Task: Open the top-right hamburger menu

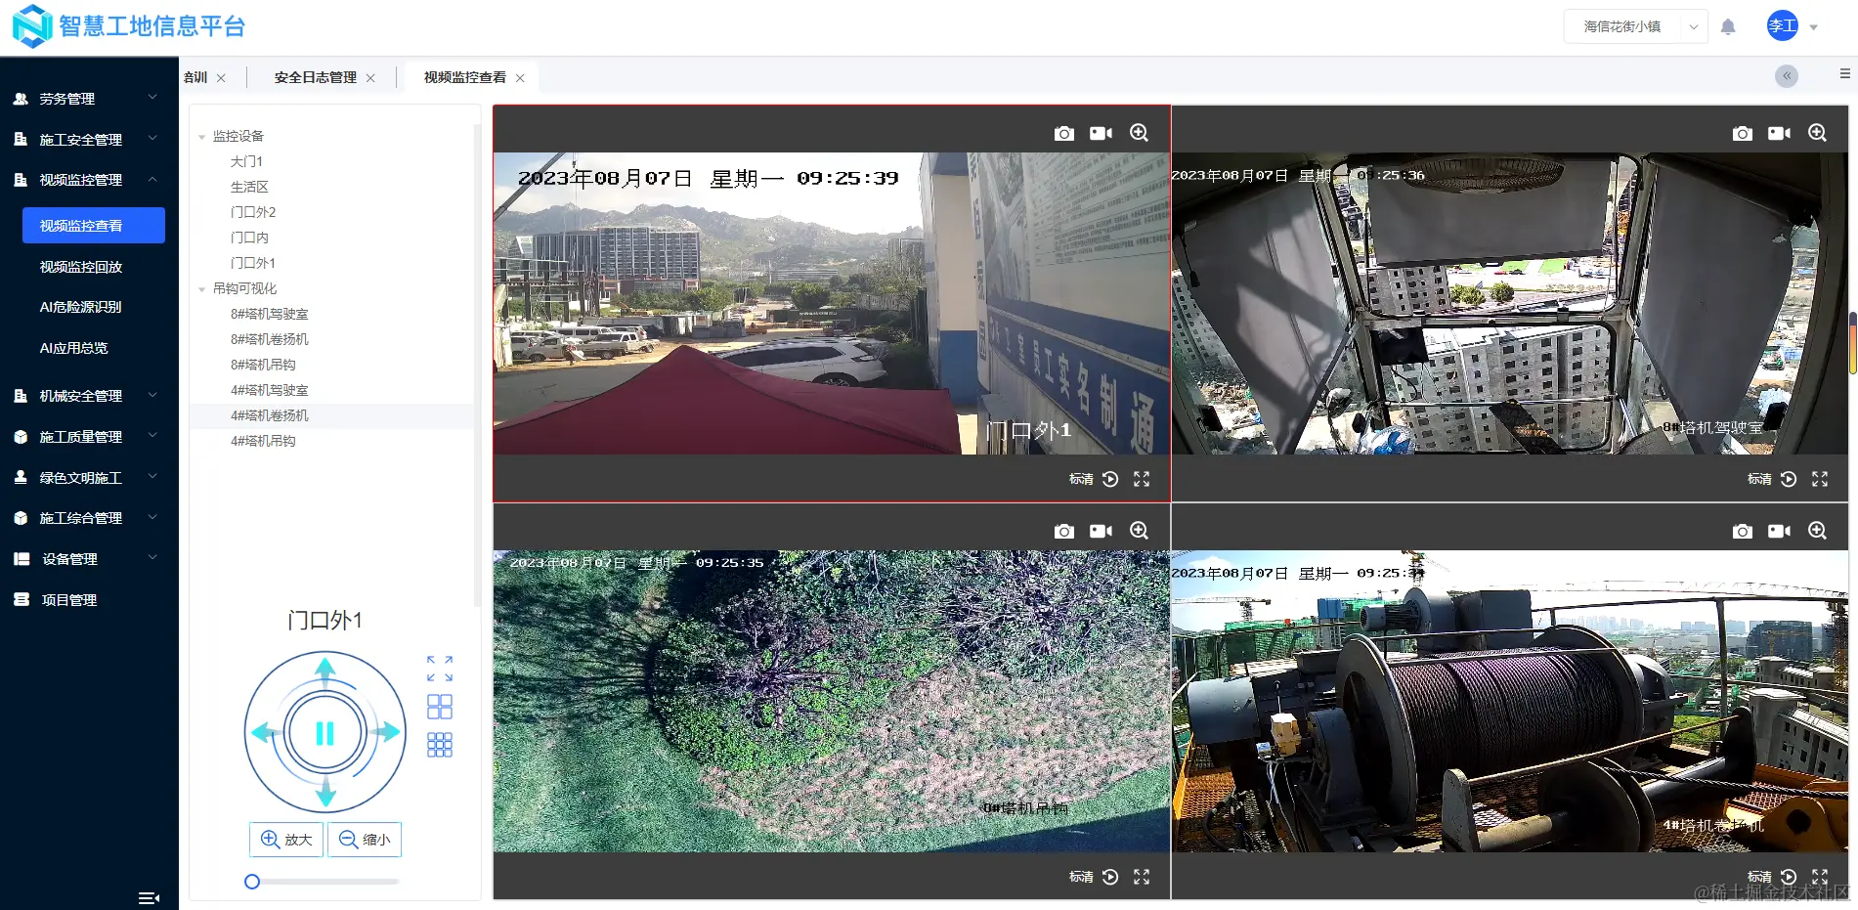Action: point(1845,74)
